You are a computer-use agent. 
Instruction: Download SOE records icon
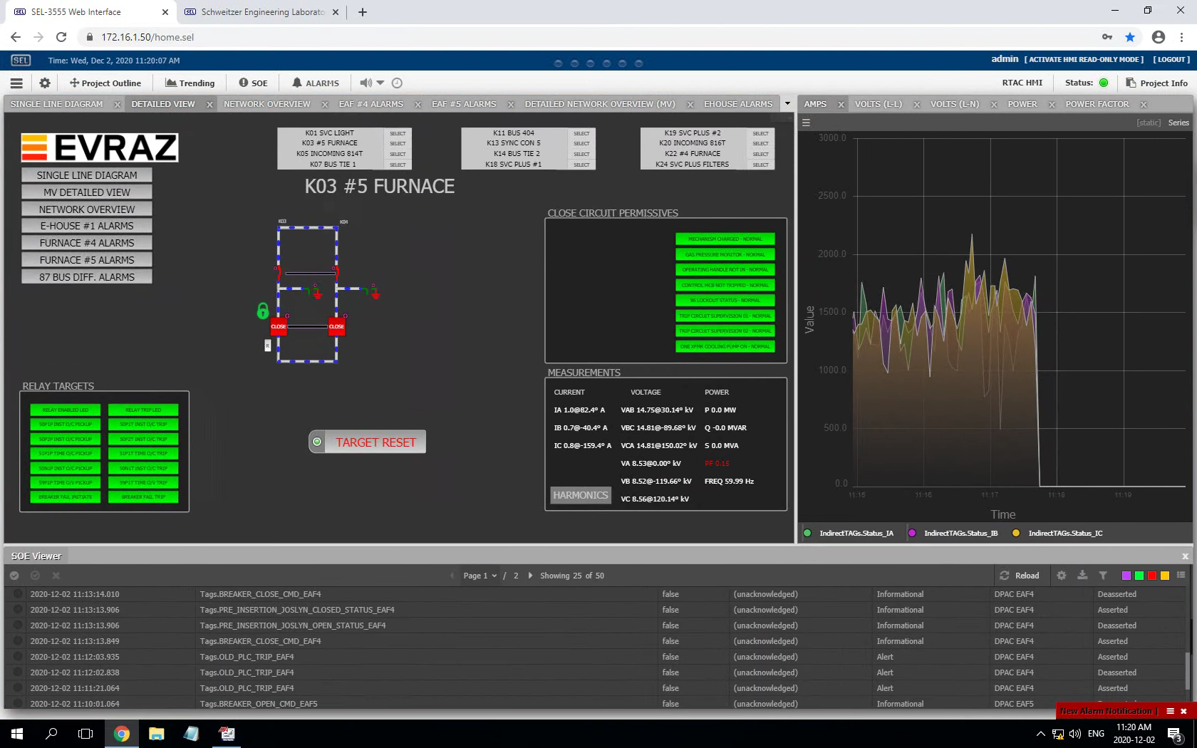[x=1082, y=576]
